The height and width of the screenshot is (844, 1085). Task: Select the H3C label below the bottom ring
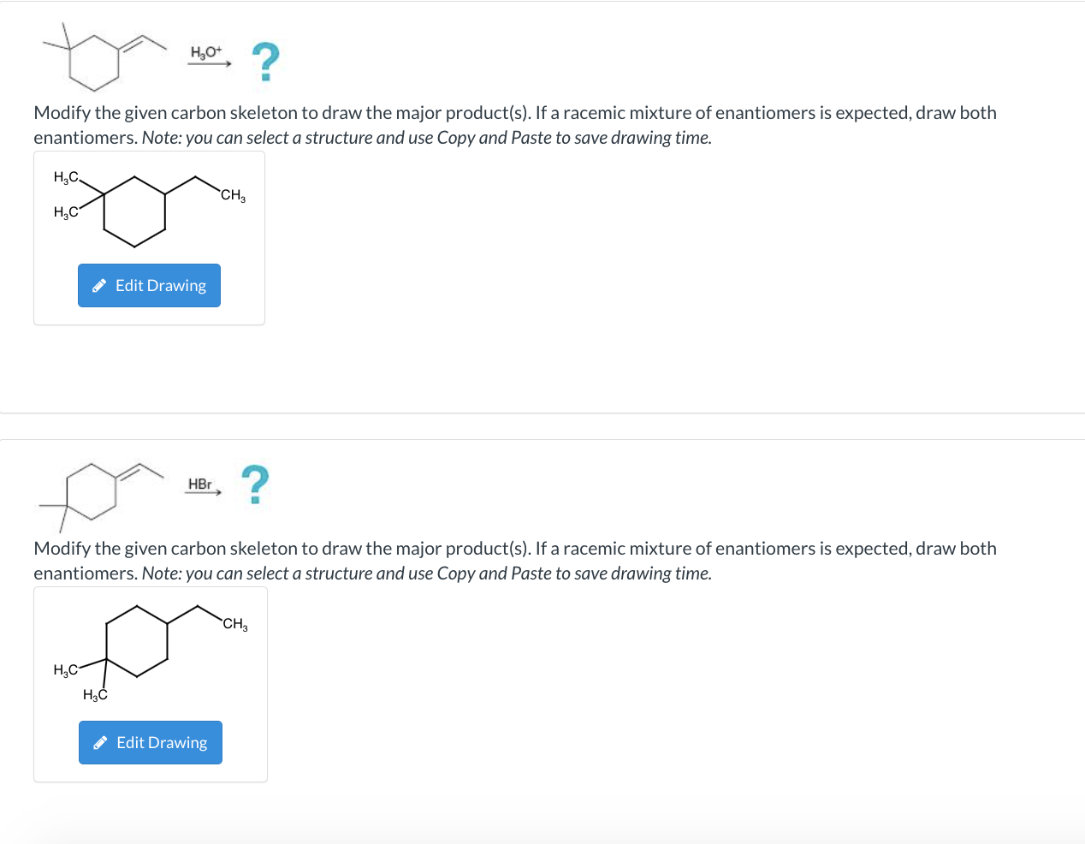[x=96, y=695]
